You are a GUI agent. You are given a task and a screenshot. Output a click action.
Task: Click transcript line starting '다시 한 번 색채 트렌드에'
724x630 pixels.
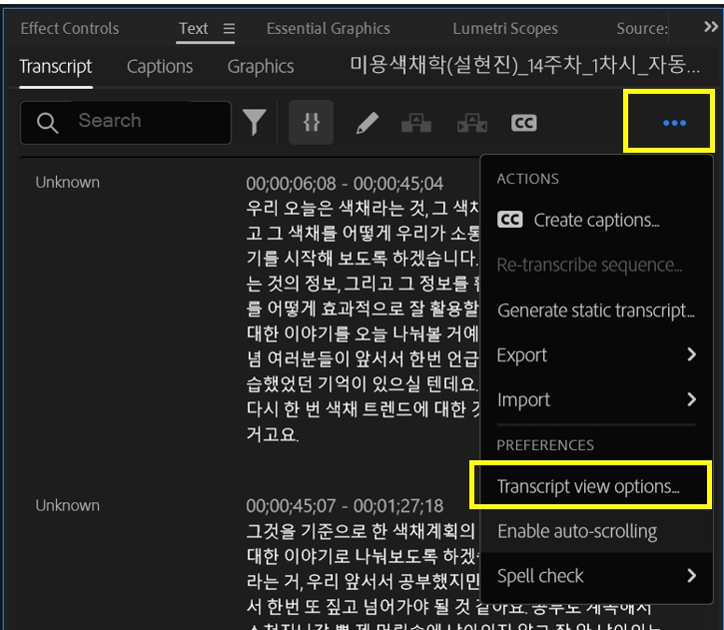click(x=362, y=408)
